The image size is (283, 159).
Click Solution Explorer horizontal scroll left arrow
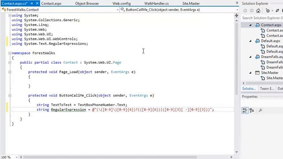244,83
